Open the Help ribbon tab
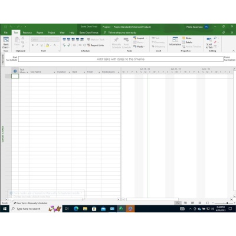This screenshot has width=236, height=236. point(72,32)
